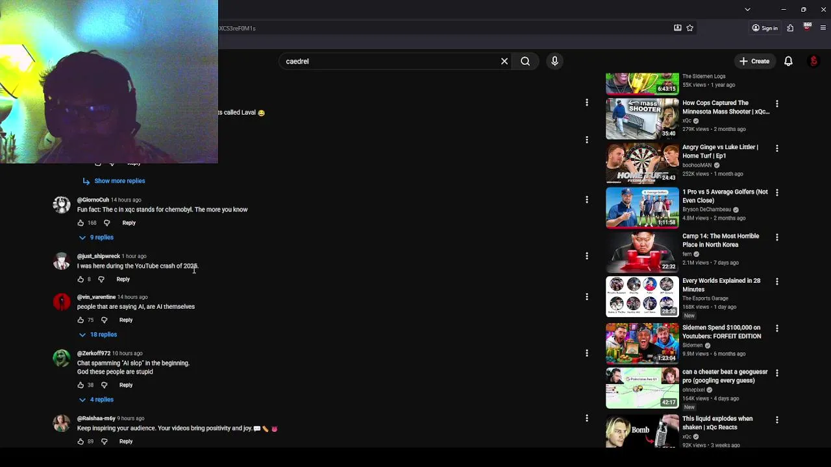
Task: Open Every Worlds Explained in 28 Minutes title
Action: (721, 285)
